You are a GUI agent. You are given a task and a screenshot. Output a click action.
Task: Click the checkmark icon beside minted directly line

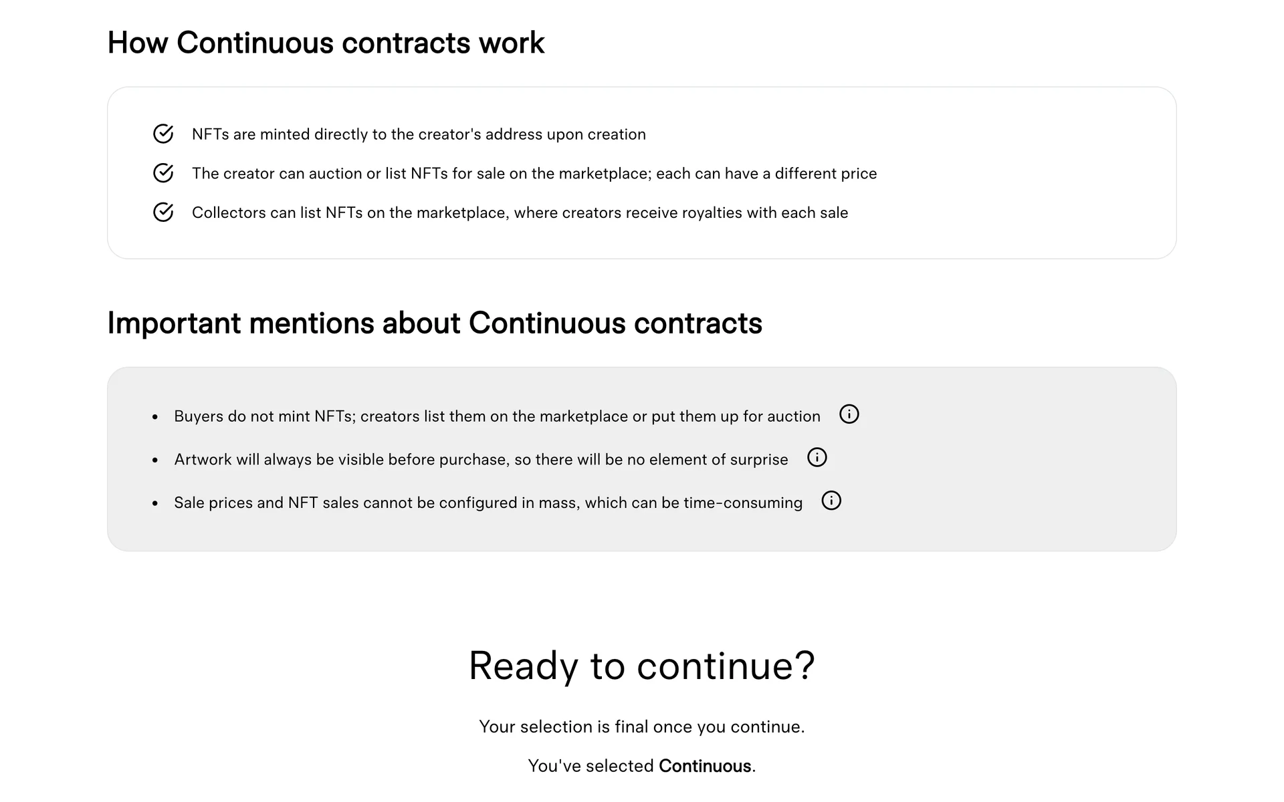pos(163,134)
